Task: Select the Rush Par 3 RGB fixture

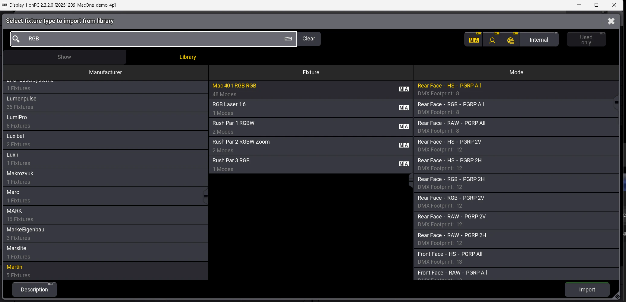Action: 311,165
